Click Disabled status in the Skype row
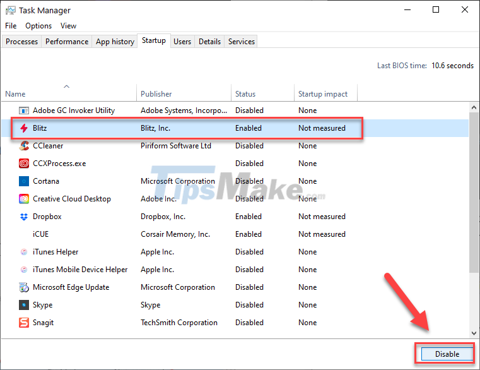 (250, 305)
